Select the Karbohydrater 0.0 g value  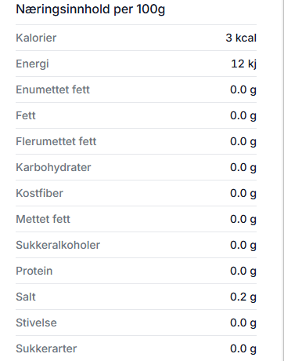coord(243,168)
